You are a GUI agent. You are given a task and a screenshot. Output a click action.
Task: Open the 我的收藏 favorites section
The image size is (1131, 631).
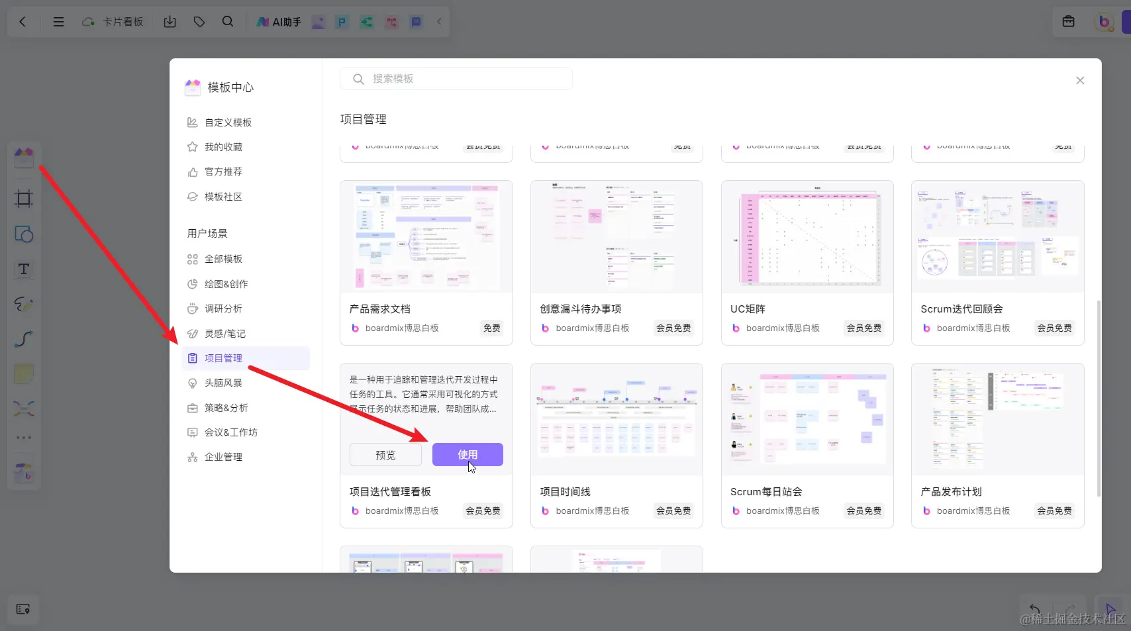(222, 146)
